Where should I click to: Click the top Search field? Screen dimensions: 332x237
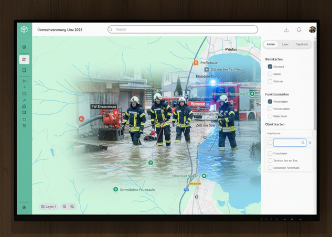point(183,29)
